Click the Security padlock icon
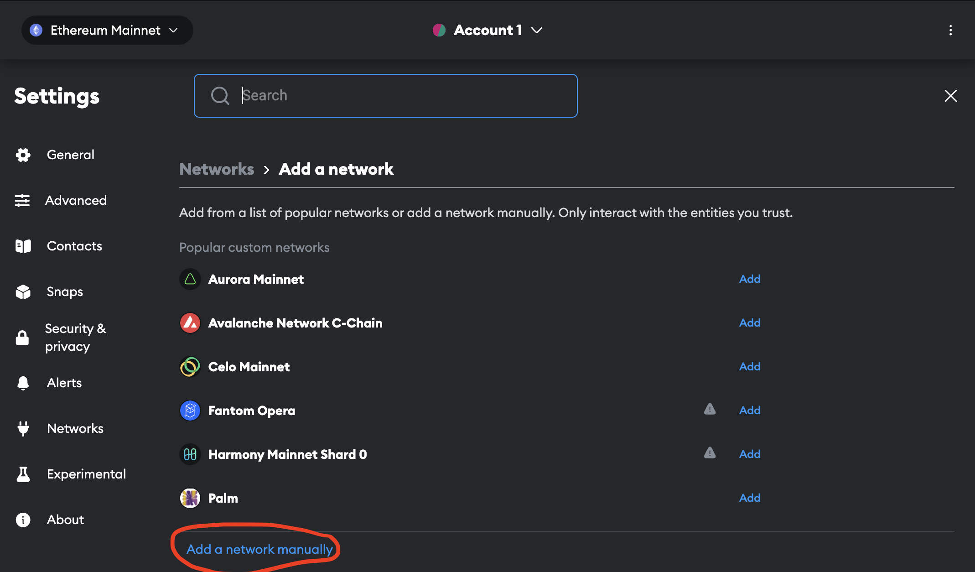 22,338
